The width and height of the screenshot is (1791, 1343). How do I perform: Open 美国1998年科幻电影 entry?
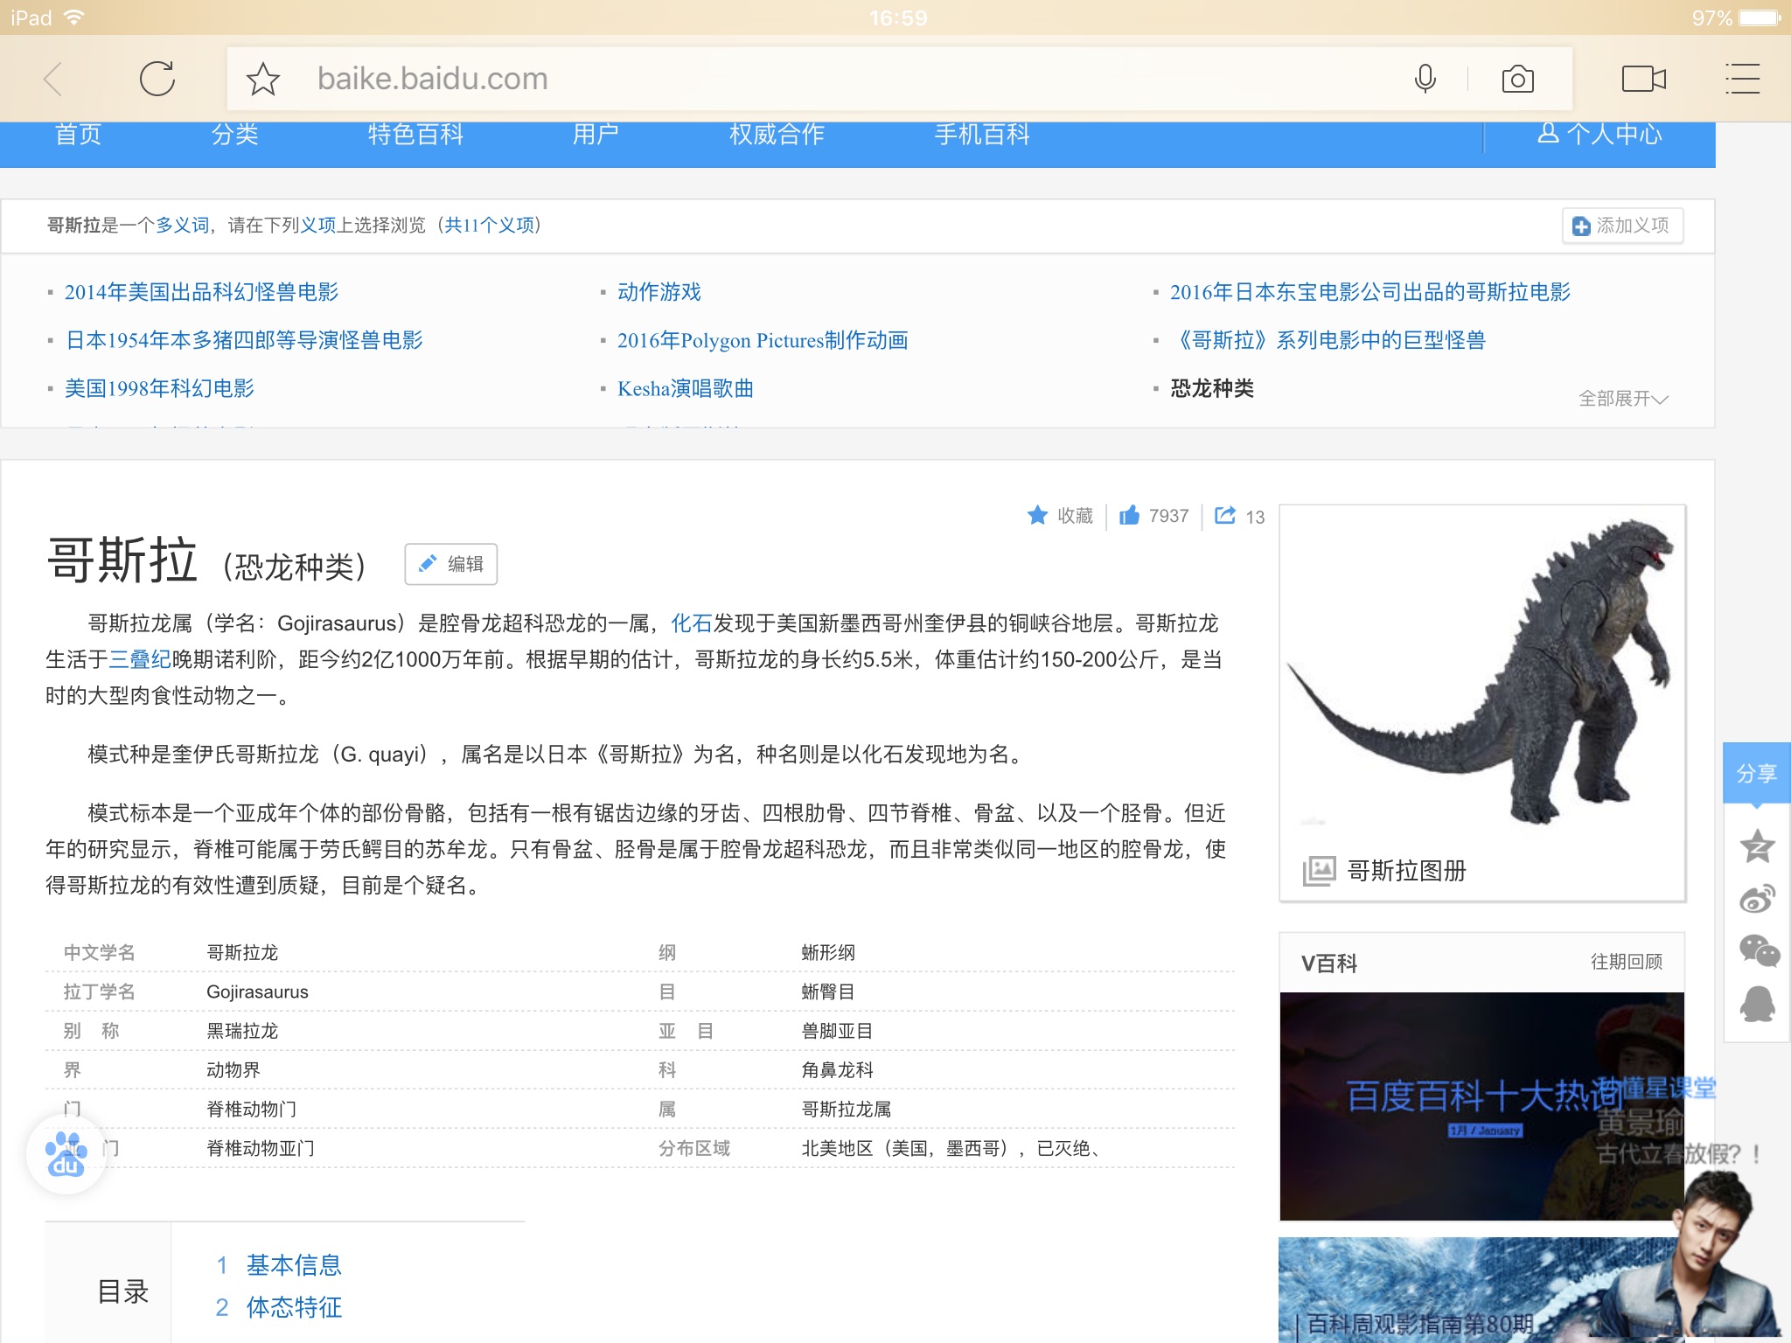159,388
